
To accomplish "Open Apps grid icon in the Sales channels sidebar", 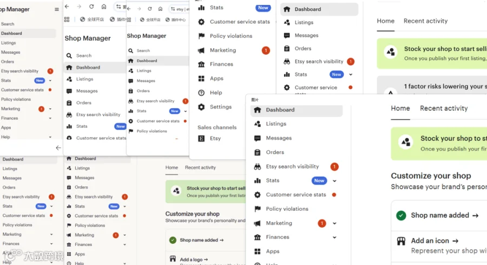I will (201, 79).
